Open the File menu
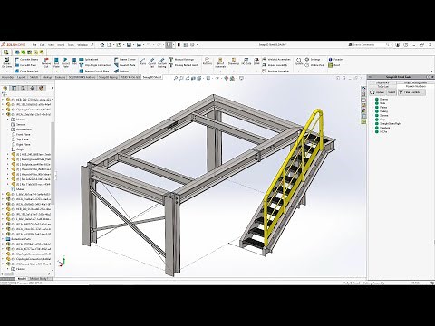435x326 pixels. [34, 45]
